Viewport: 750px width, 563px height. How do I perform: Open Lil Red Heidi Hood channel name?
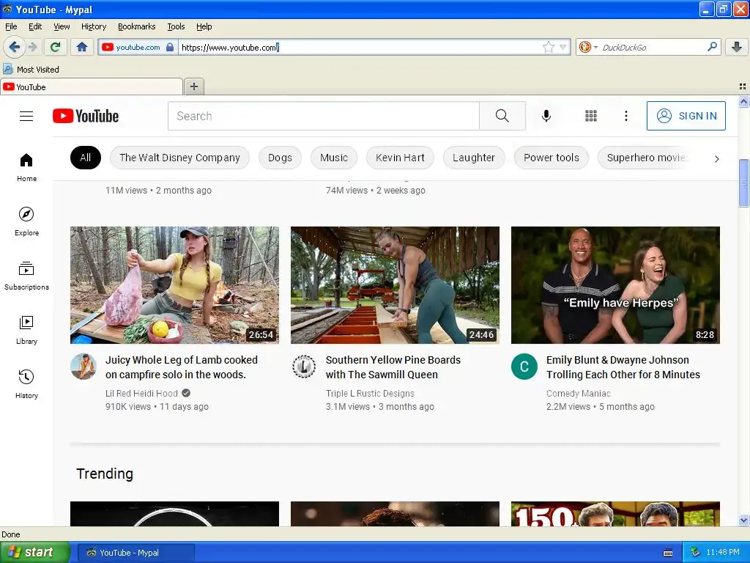tap(141, 394)
